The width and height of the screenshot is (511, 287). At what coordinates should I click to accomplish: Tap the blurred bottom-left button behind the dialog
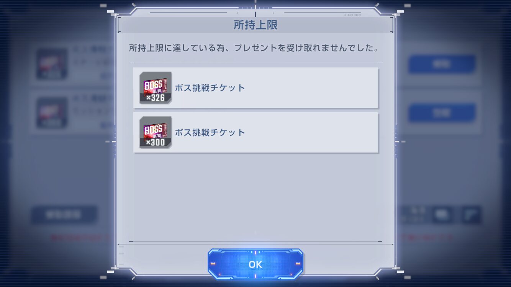(64, 215)
